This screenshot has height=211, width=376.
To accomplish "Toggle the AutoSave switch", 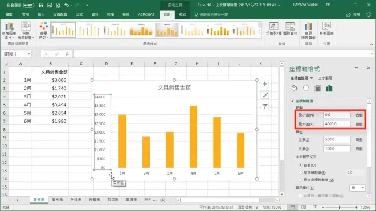I will point(28,5).
